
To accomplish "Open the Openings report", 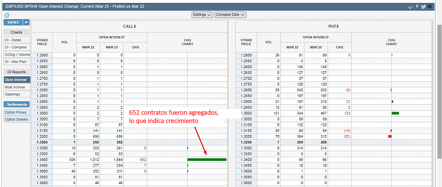I will click(x=17, y=94).
